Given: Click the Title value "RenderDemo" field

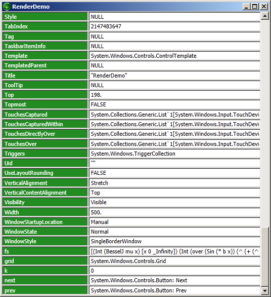Looking at the screenshot, I should coord(174,76).
